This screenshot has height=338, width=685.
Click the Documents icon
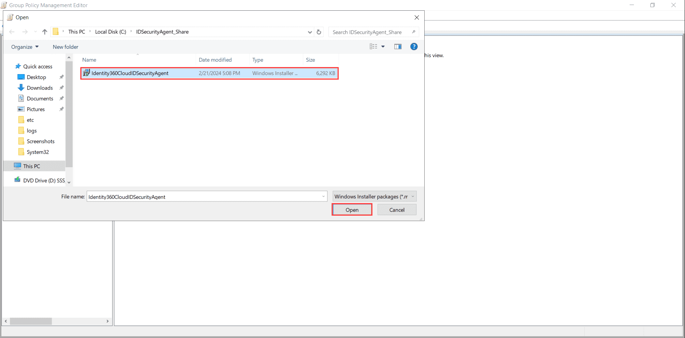pyautogui.click(x=21, y=98)
